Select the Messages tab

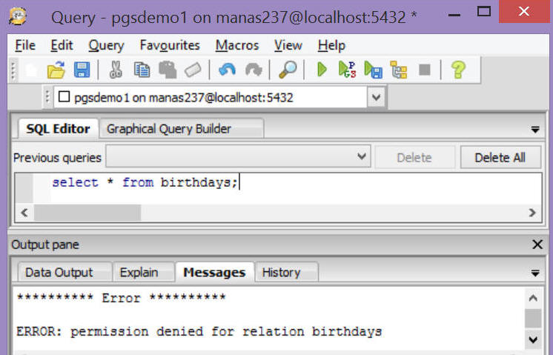214,272
